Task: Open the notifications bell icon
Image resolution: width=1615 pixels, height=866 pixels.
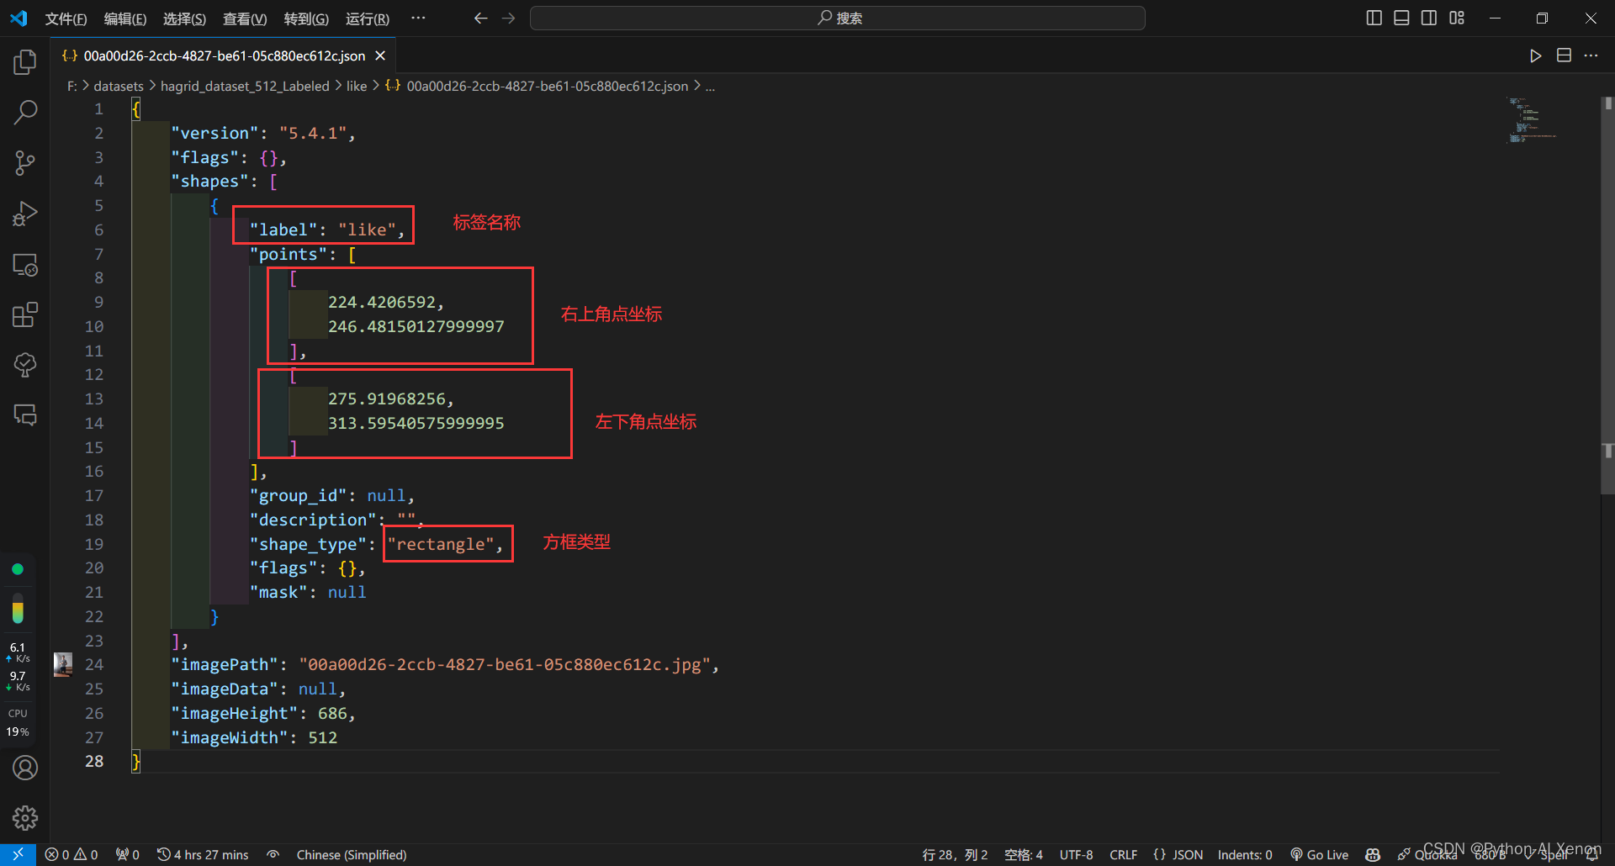Action: (x=1592, y=854)
